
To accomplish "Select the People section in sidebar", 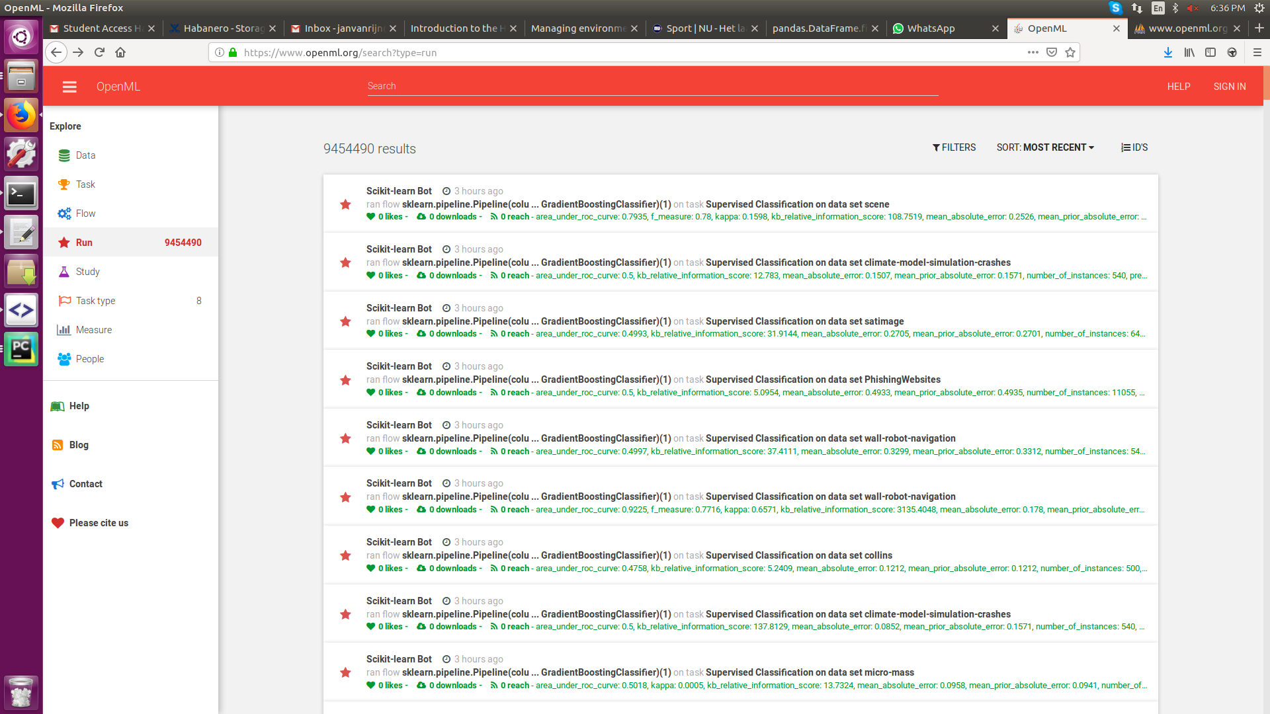I will click(88, 358).
